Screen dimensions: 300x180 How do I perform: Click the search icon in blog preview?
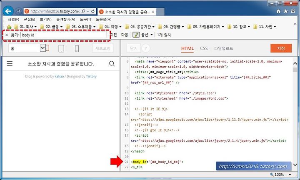tap(112, 63)
